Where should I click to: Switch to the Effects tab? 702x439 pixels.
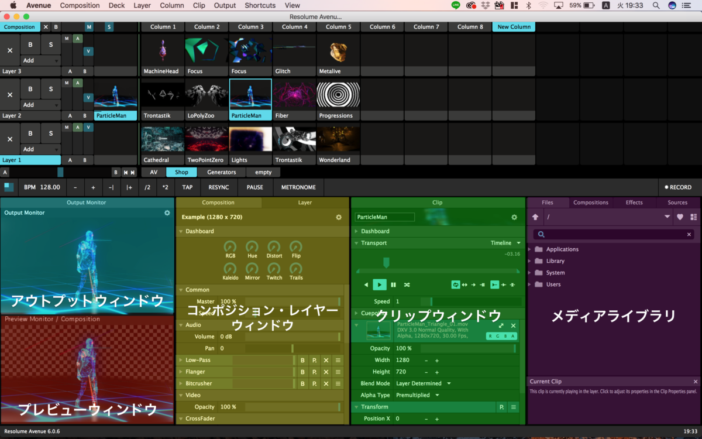[634, 203]
